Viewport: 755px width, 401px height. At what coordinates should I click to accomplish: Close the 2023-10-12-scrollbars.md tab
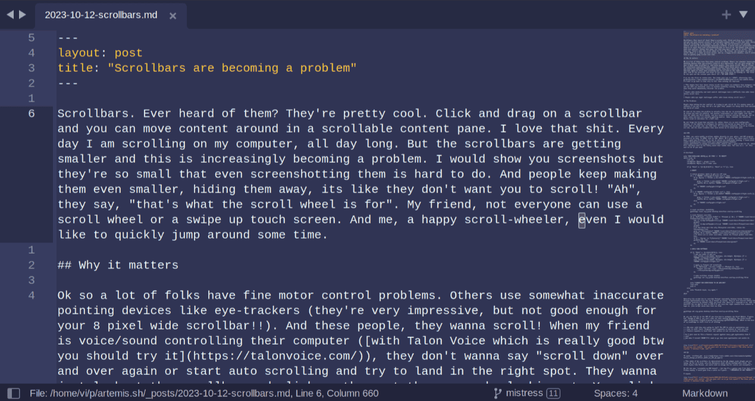point(173,15)
